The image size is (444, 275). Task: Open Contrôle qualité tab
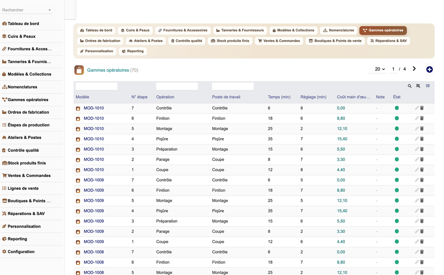(x=187, y=41)
